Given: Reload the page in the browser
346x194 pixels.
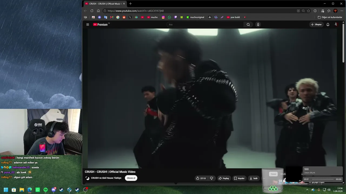Looking at the screenshot, I should coord(92,11).
